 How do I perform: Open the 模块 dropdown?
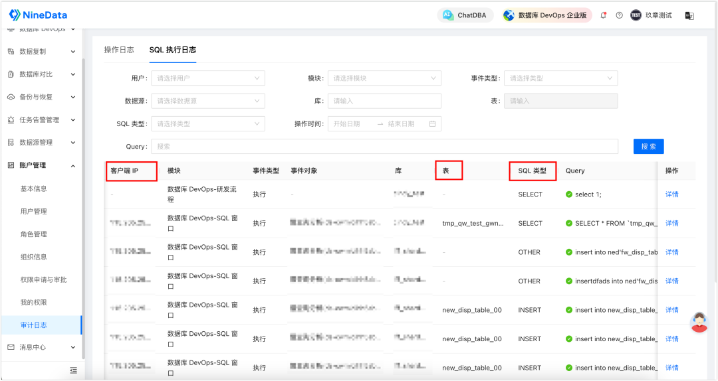click(384, 78)
